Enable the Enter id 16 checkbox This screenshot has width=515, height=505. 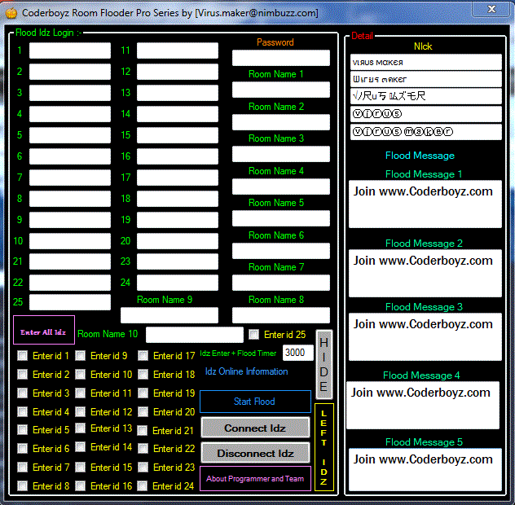pyautogui.click(x=80, y=486)
